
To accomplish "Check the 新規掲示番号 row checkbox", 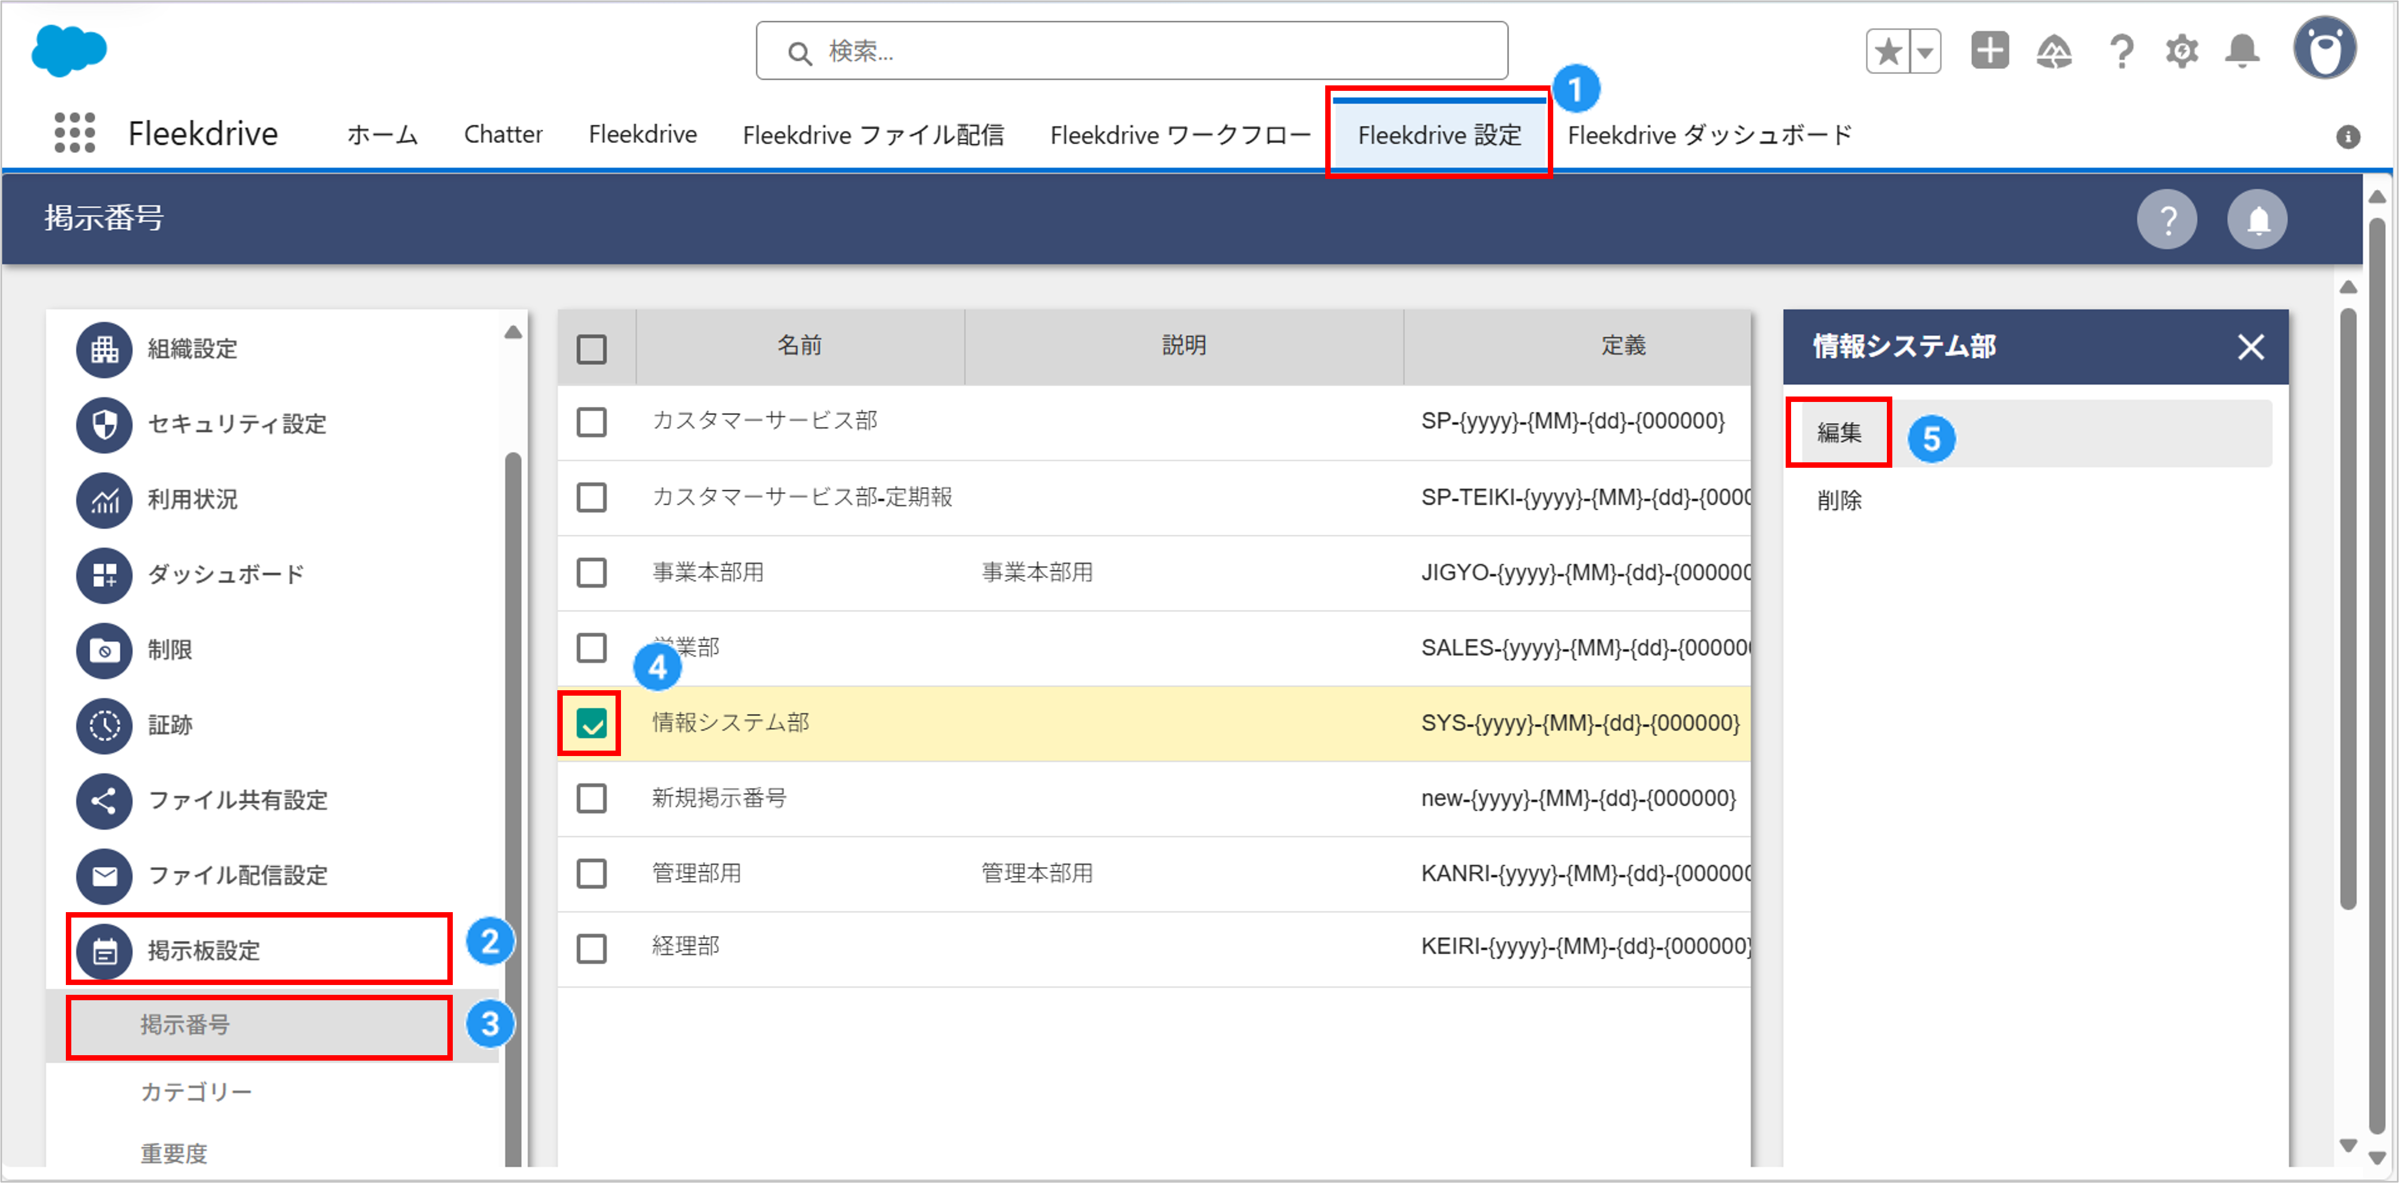I will [x=592, y=798].
